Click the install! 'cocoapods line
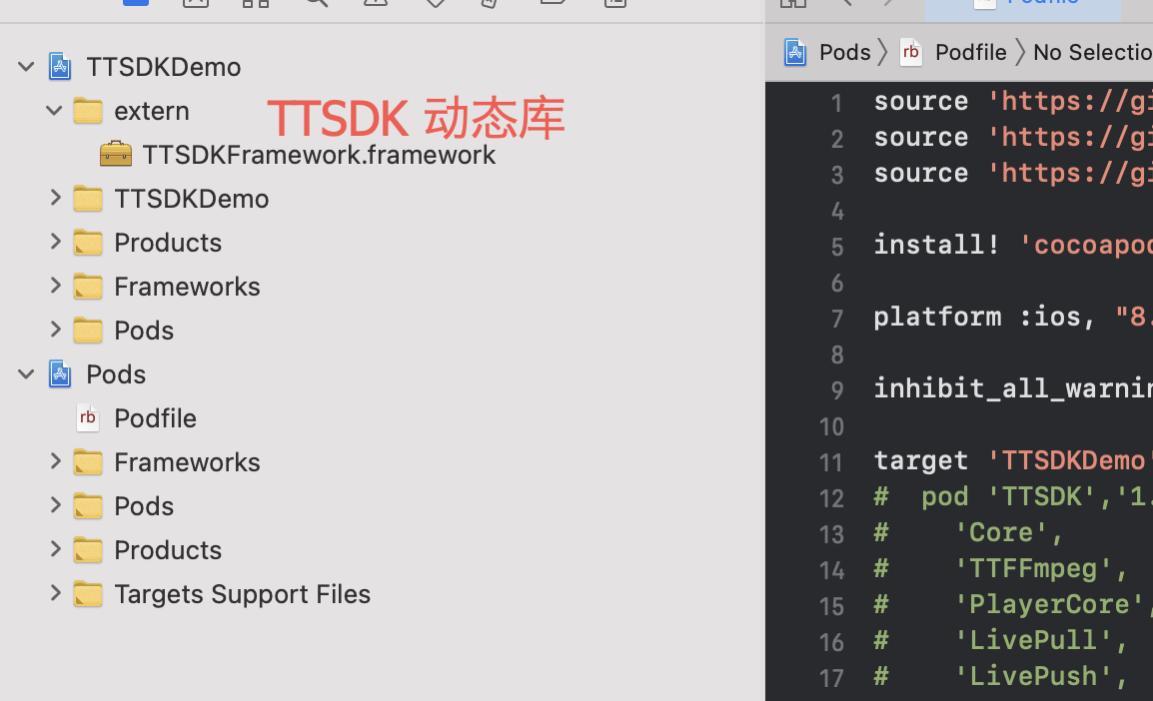 click(x=1012, y=245)
